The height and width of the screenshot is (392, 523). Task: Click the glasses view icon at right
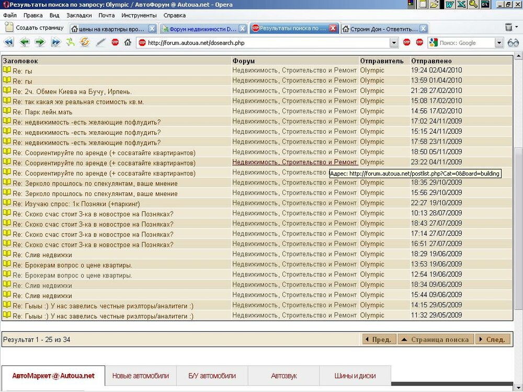tap(513, 43)
